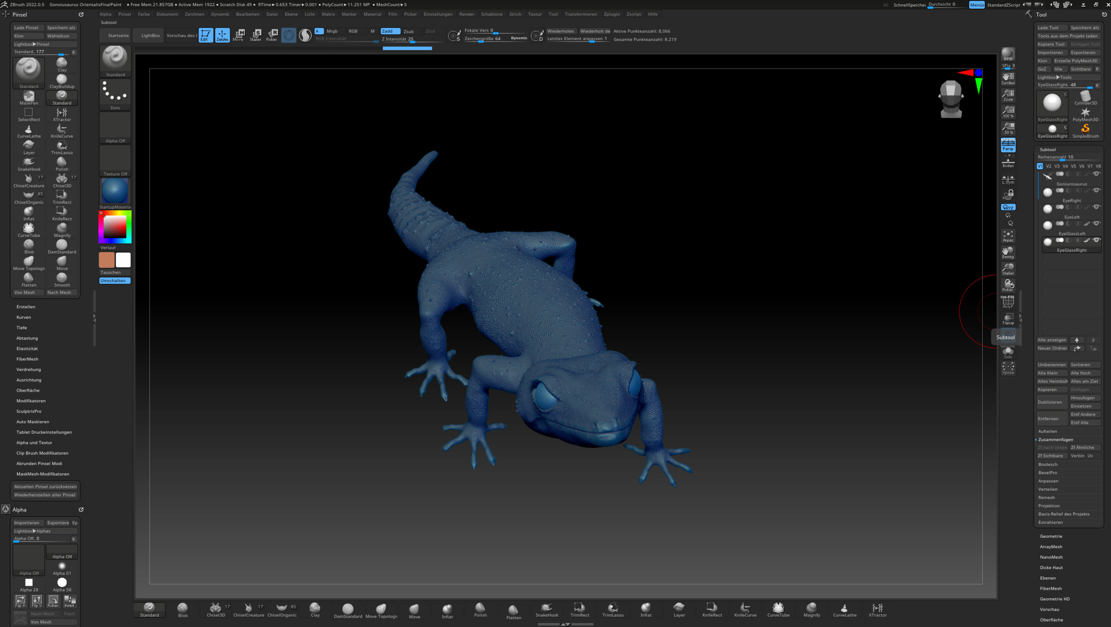Viewport: 1111px width, 627px height.
Task: Click Aktuellen Pinsel zurücksetzen
Action: pyautogui.click(x=45, y=487)
